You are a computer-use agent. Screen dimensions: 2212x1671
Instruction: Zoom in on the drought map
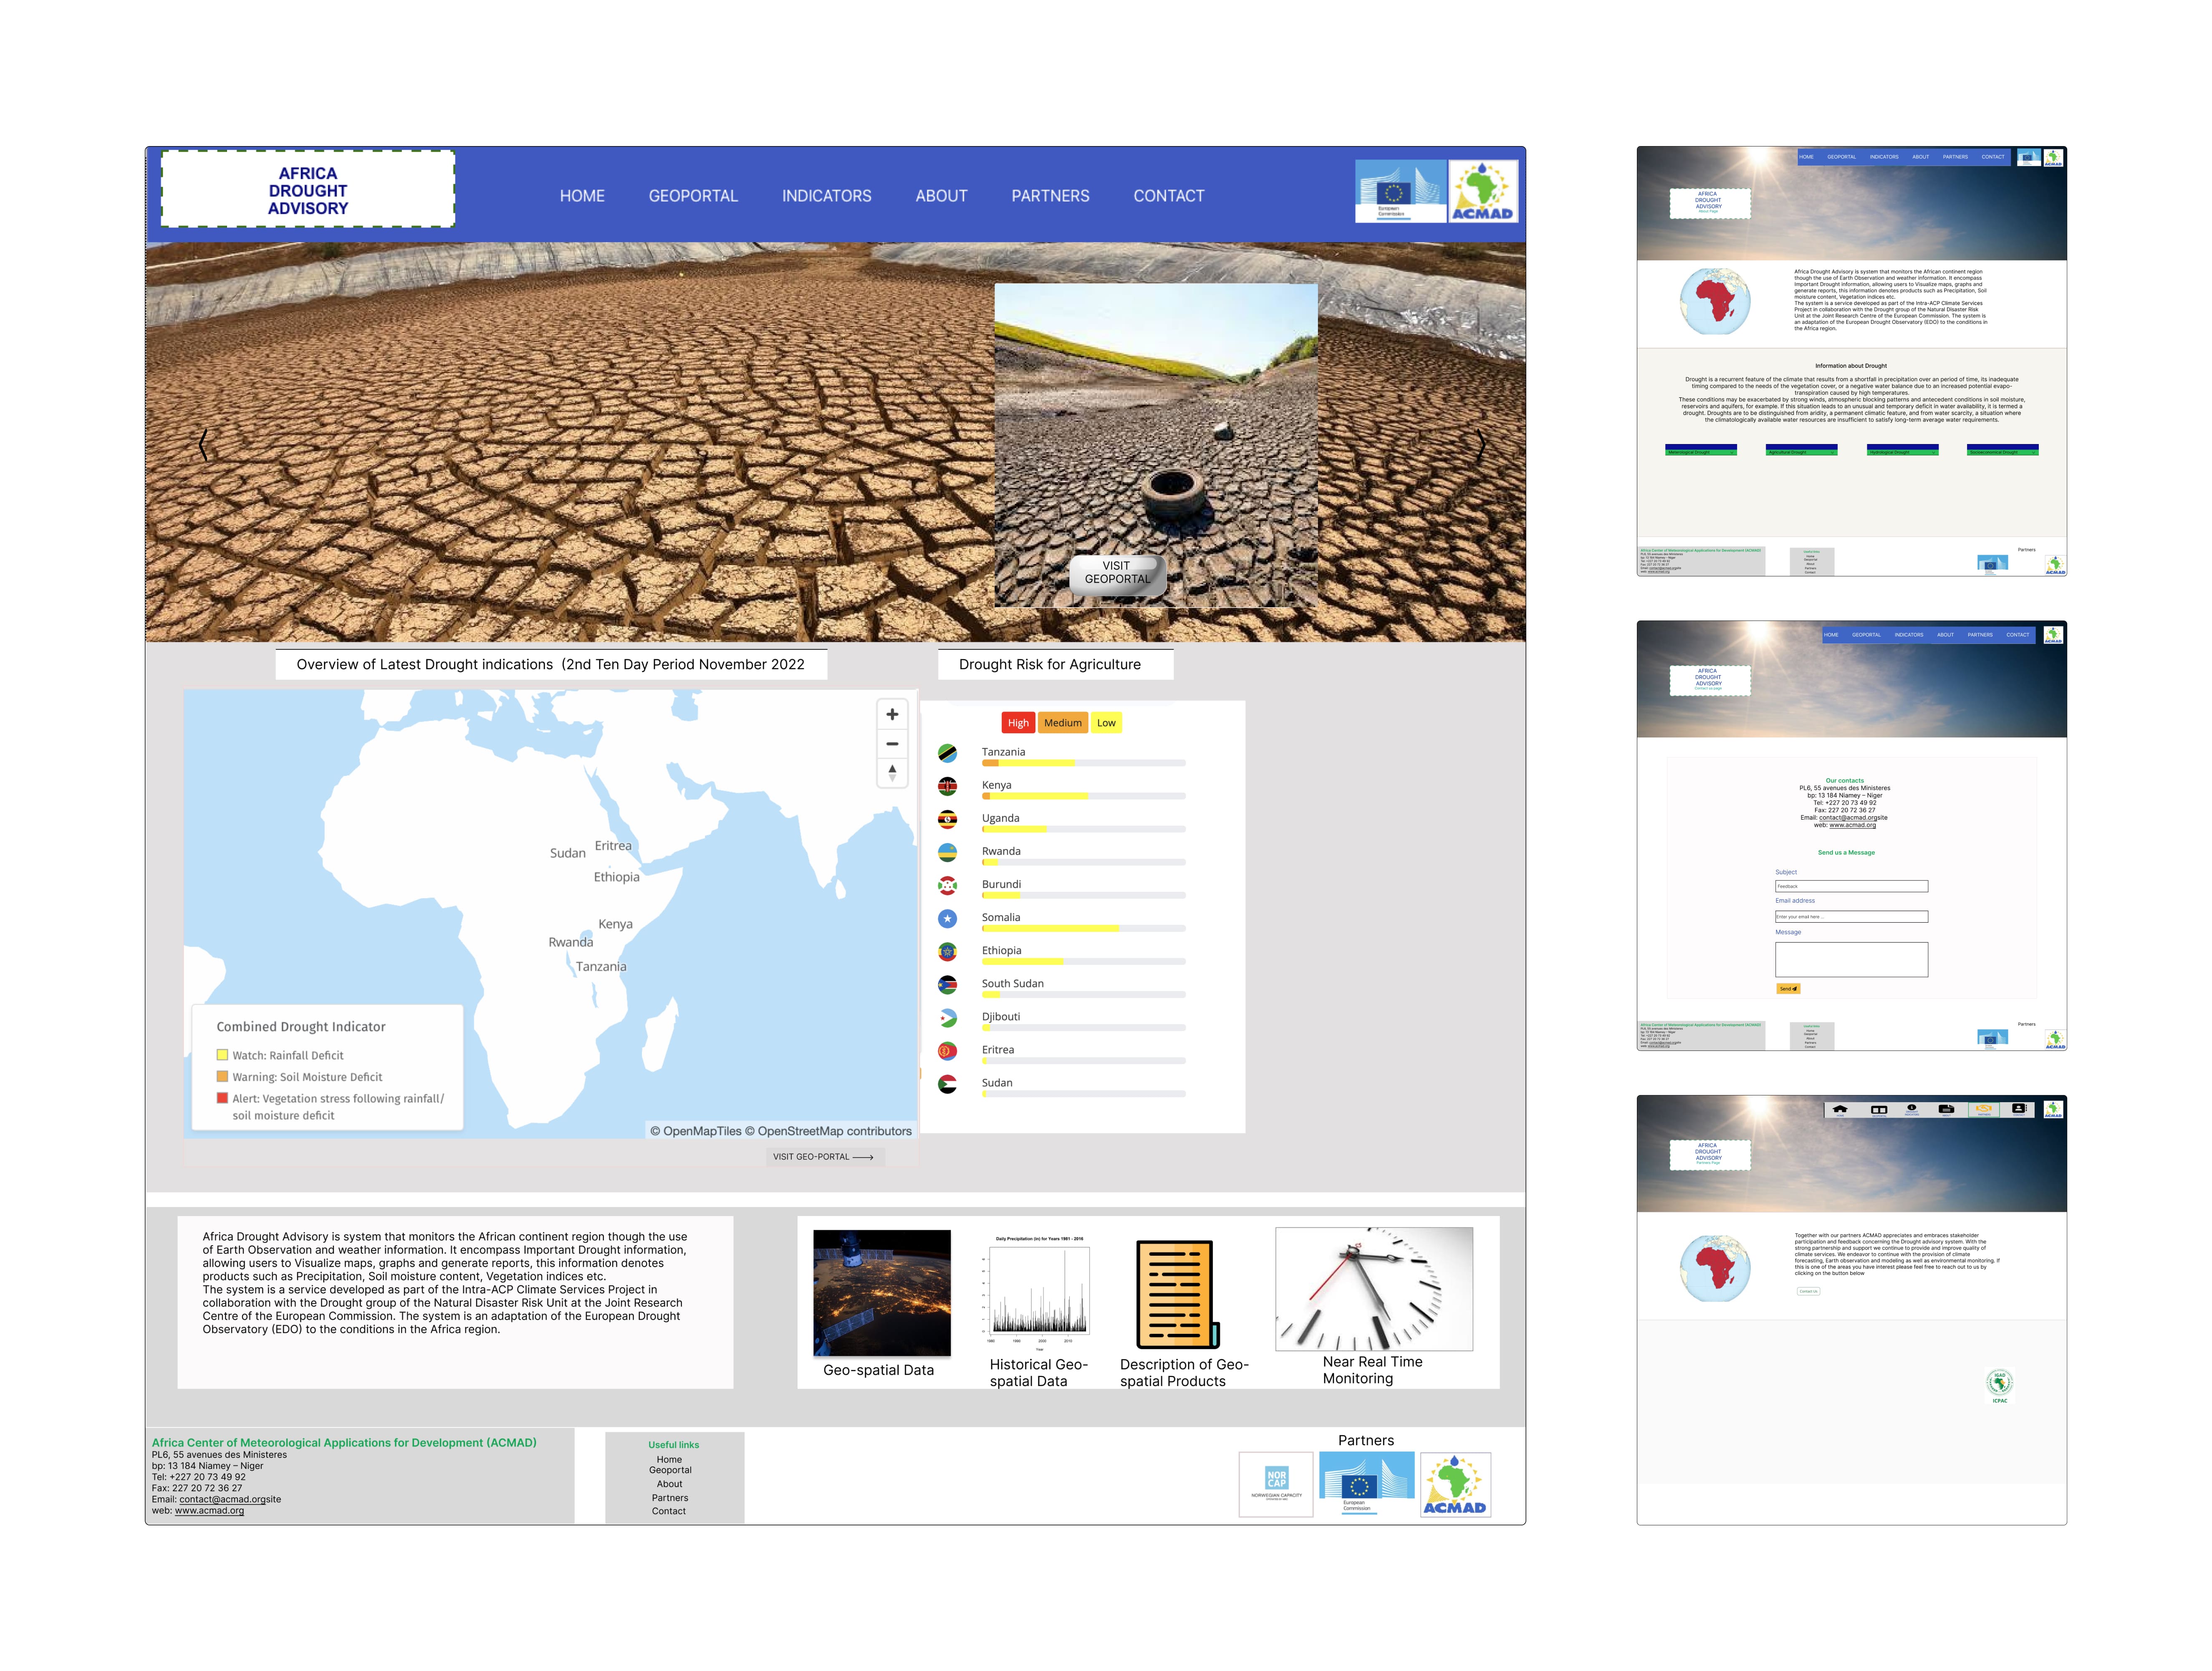coord(892,714)
